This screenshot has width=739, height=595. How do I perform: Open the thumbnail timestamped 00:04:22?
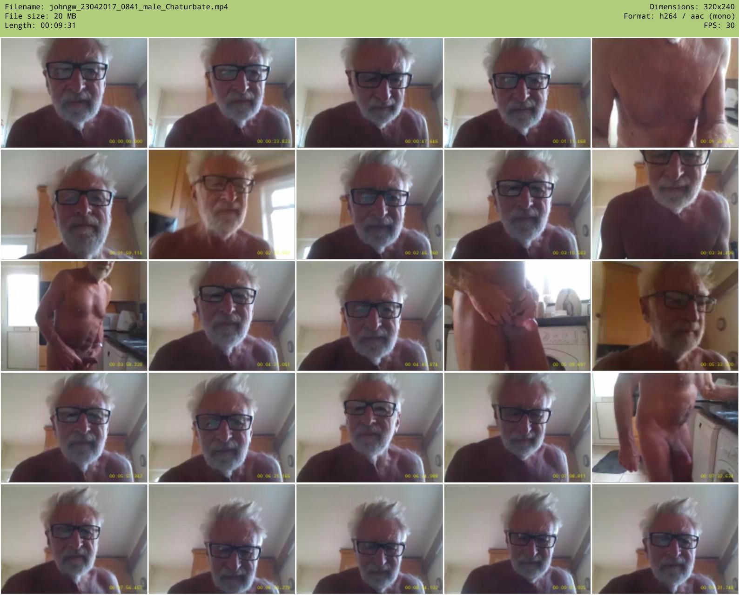click(222, 316)
